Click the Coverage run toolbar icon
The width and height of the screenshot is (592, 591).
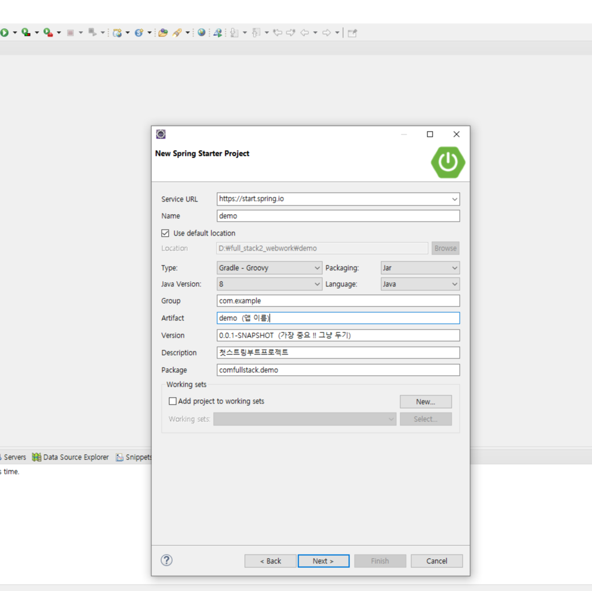26,33
